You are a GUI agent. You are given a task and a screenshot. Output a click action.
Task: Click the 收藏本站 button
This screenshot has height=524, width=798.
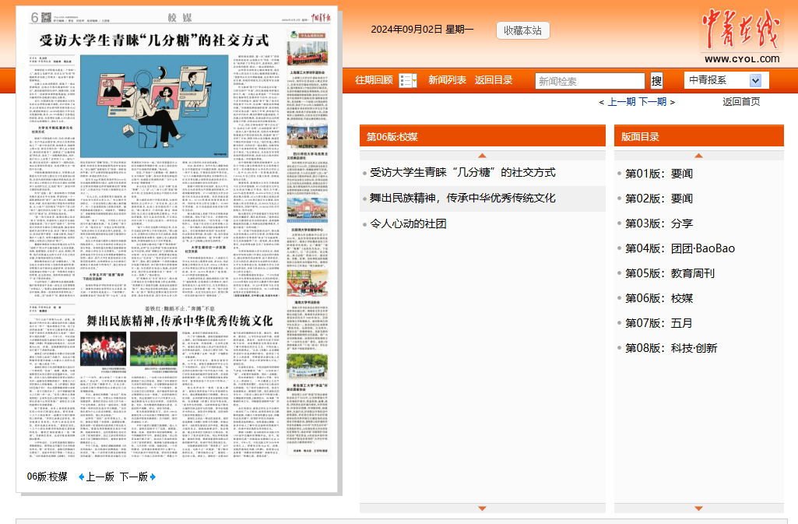tap(522, 30)
